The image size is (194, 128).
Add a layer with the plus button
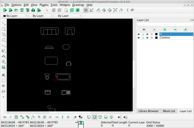pos(165,29)
